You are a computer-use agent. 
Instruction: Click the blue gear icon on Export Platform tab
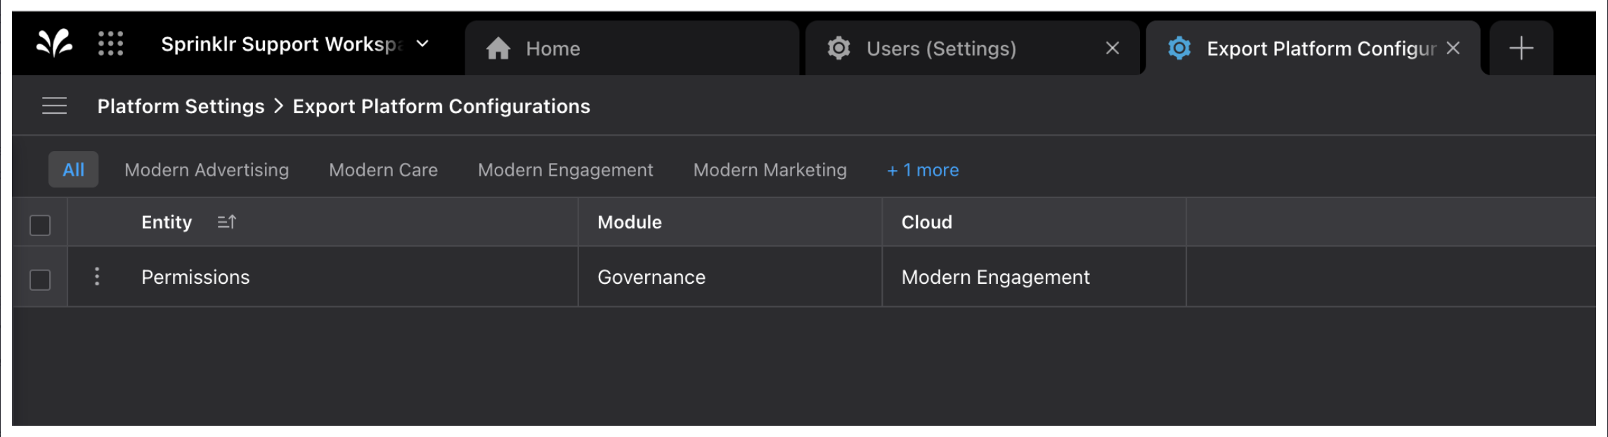point(1179,48)
